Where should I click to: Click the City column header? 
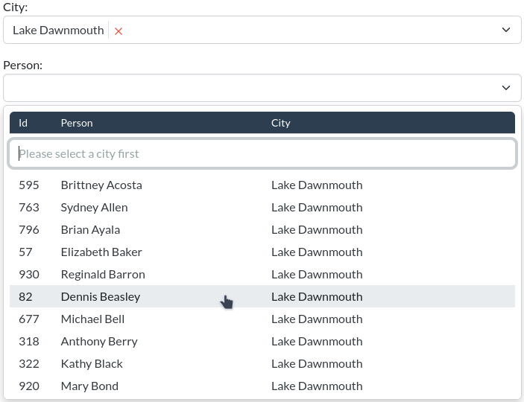[281, 123]
